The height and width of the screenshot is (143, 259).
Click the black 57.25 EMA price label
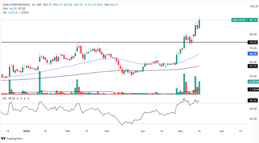pos(253,66)
